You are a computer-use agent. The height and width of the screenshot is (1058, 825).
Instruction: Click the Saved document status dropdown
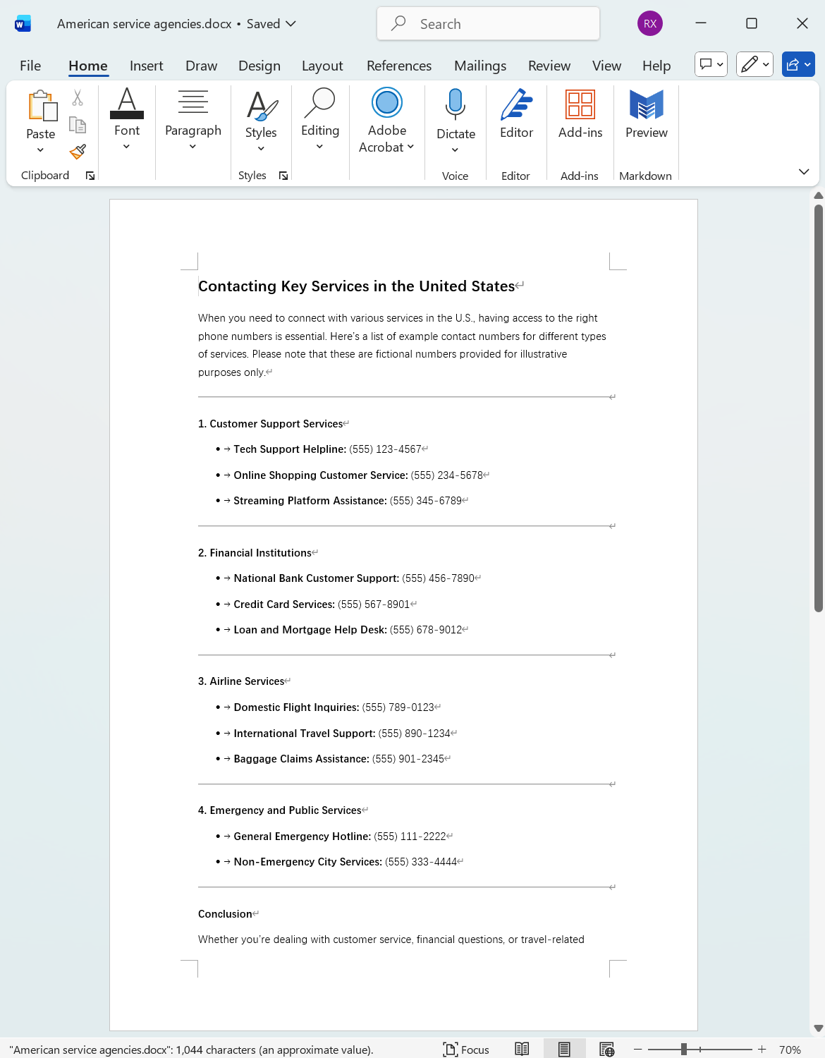pos(270,23)
